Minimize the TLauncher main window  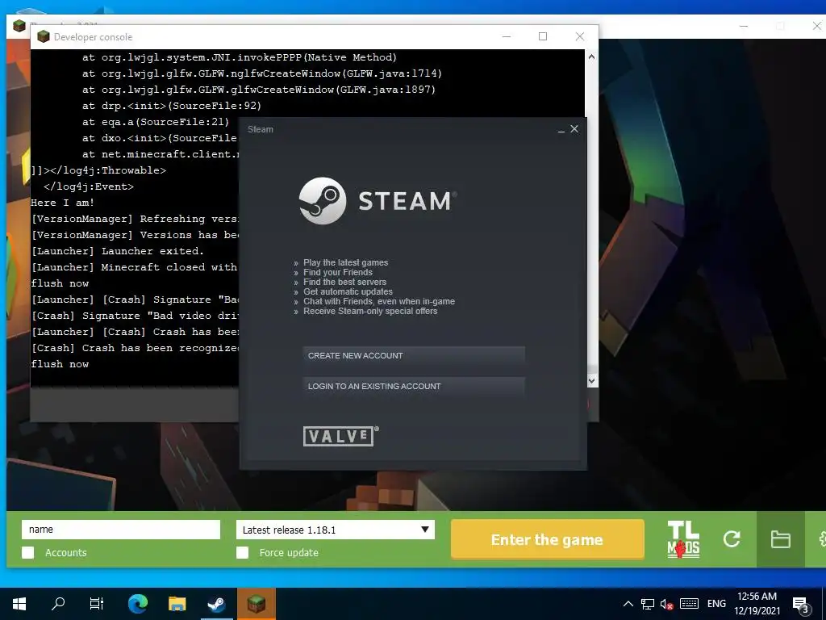(744, 26)
